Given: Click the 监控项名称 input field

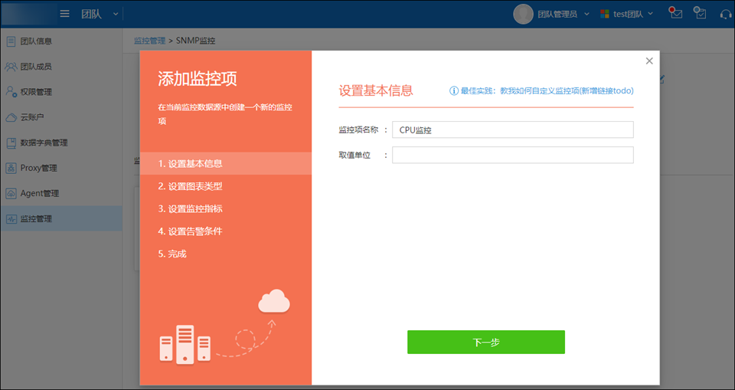Looking at the screenshot, I should click(513, 130).
